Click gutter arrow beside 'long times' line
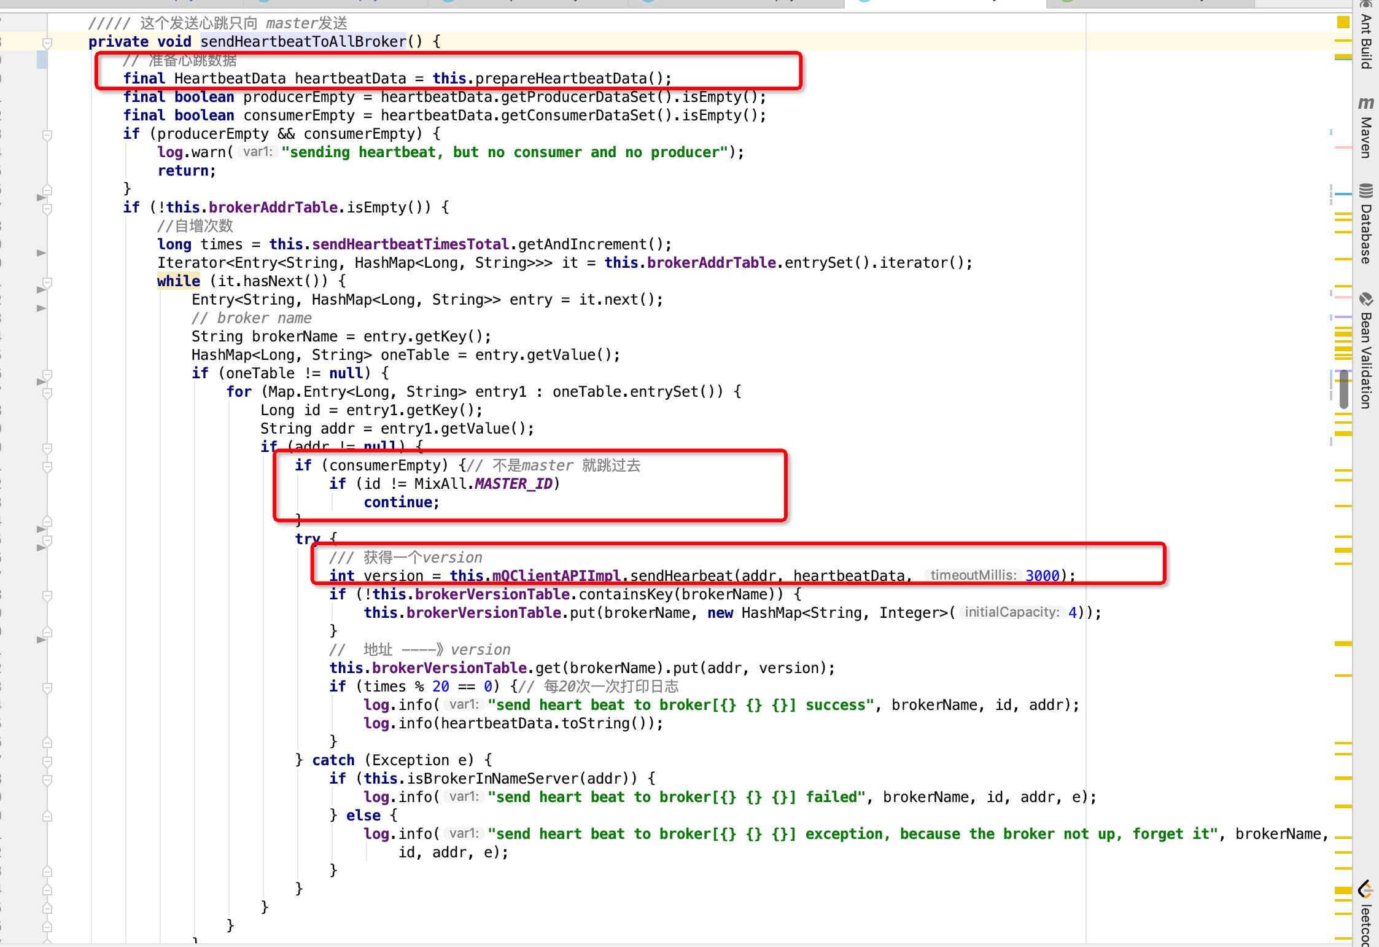The width and height of the screenshot is (1379, 947). (41, 252)
